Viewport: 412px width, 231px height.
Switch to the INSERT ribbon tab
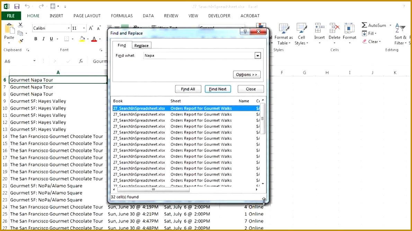click(56, 16)
